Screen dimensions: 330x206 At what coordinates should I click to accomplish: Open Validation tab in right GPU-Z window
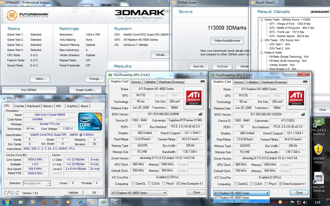(x=253, y=82)
